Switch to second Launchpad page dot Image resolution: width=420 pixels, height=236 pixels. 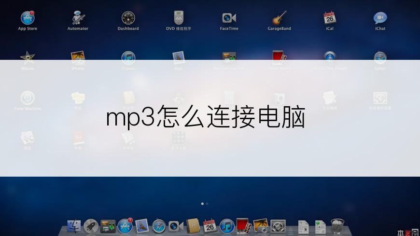tap(207, 204)
